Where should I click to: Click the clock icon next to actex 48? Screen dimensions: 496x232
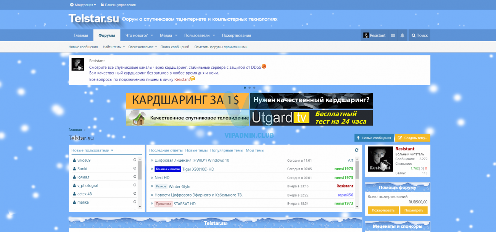point(135,194)
